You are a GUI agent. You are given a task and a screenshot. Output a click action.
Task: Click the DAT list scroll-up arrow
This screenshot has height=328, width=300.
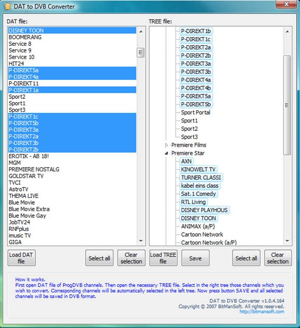pyautogui.click(x=141, y=32)
